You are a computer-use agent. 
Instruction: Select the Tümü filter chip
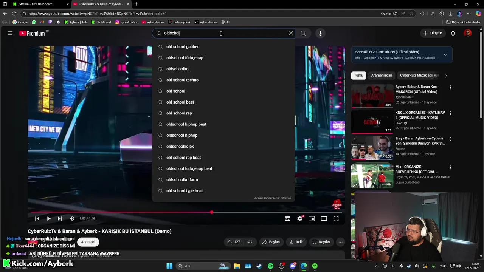click(358, 76)
